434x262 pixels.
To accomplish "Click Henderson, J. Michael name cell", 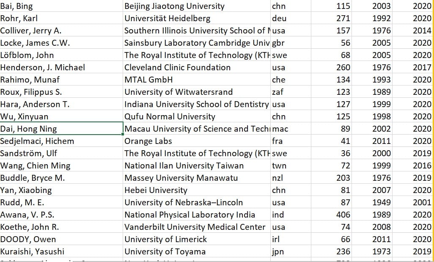I will click(x=61, y=67).
